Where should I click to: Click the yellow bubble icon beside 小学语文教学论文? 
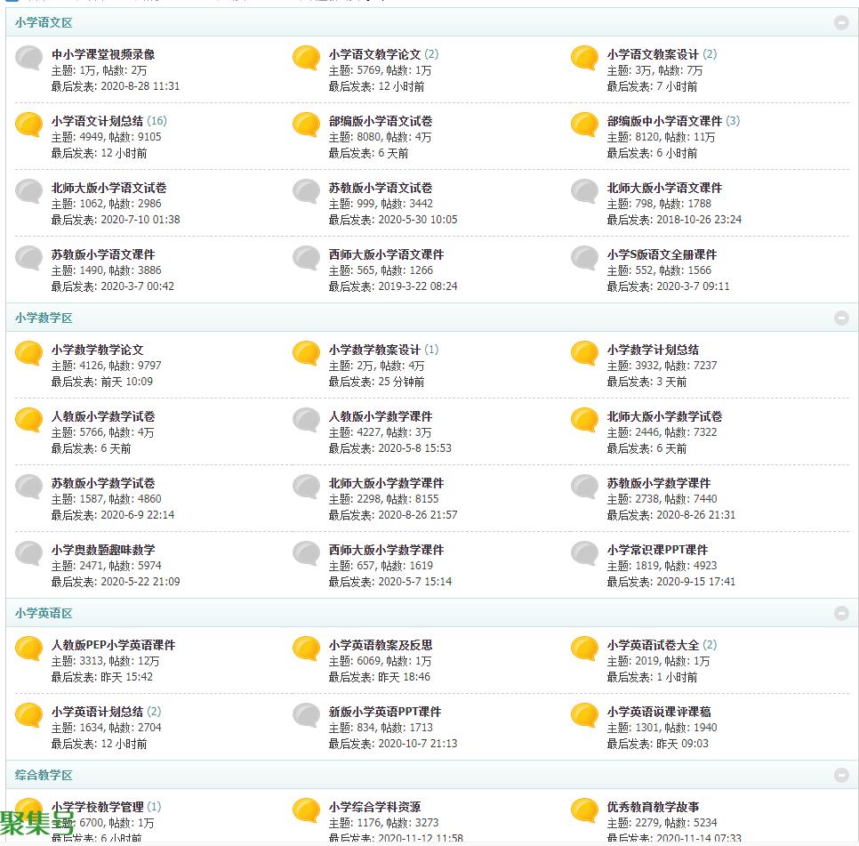click(x=307, y=58)
